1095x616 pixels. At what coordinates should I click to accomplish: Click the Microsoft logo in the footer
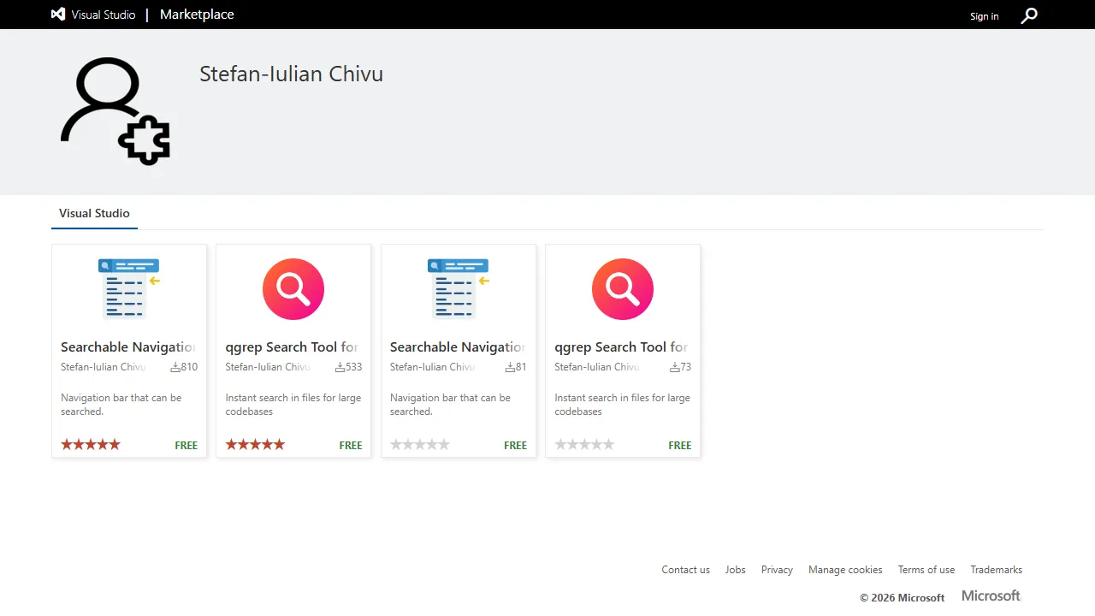[x=990, y=595]
